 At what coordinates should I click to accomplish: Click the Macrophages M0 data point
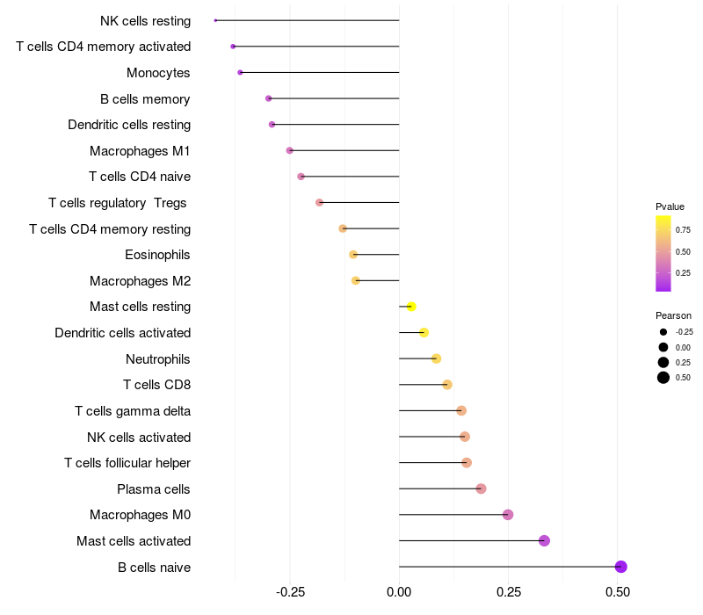click(x=508, y=515)
